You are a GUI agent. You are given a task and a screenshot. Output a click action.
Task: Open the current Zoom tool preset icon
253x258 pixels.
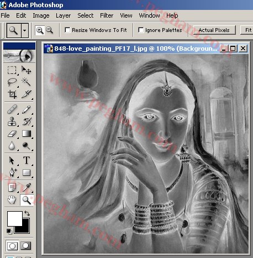[14, 30]
